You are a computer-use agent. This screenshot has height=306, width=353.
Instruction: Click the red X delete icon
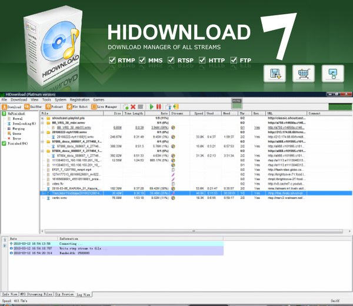[x=133, y=107]
